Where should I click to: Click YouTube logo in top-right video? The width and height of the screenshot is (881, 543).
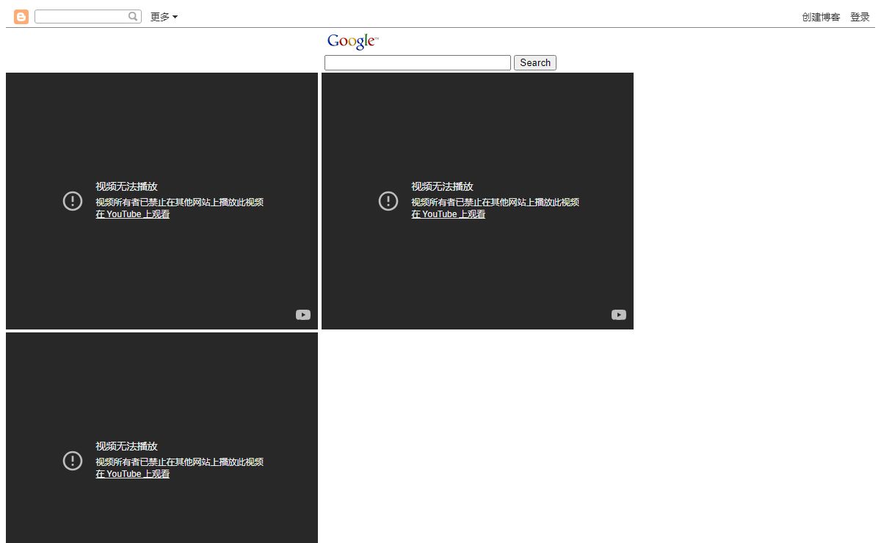click(619, 315)
